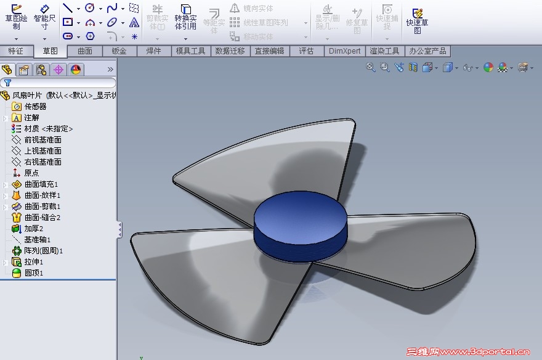Screen dimensions: 542x360
Task: Open the Display Style cube icon
Action: point(448,67)
